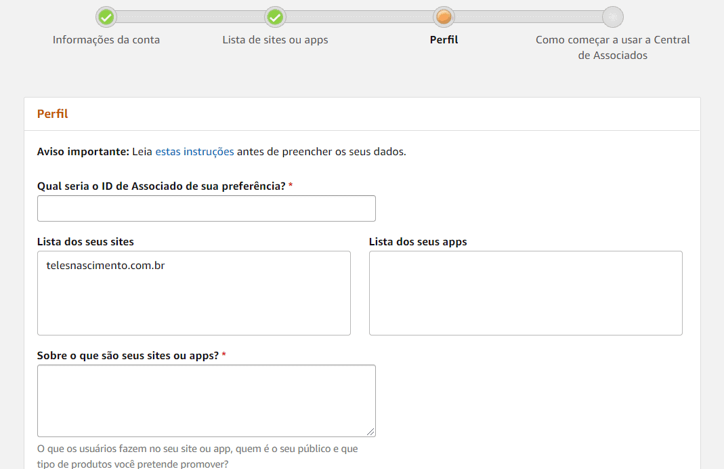Click the orange Perfil step indicator circle
Screen dimensions: 724x469
pos(444,17)
